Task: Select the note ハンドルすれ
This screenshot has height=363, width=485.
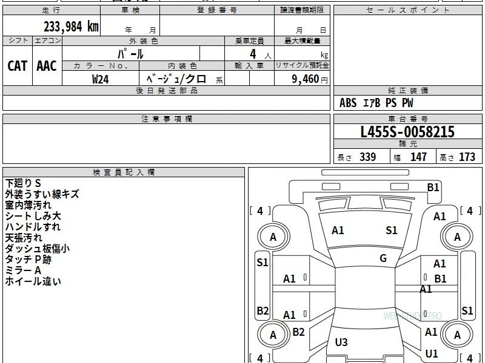Action: point(33,226)
